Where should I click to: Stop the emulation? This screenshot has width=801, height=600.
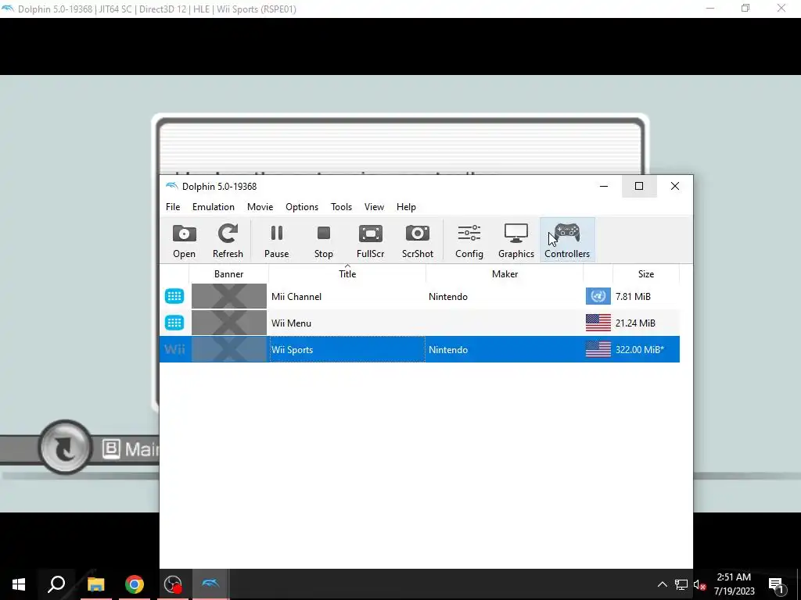(323, 241)
